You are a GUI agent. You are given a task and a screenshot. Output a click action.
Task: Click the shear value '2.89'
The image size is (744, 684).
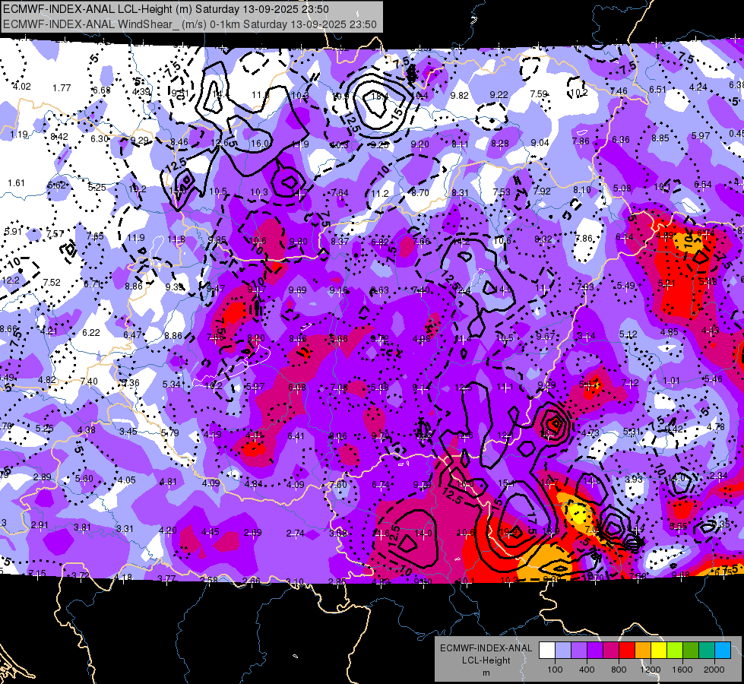click(43, 477)
